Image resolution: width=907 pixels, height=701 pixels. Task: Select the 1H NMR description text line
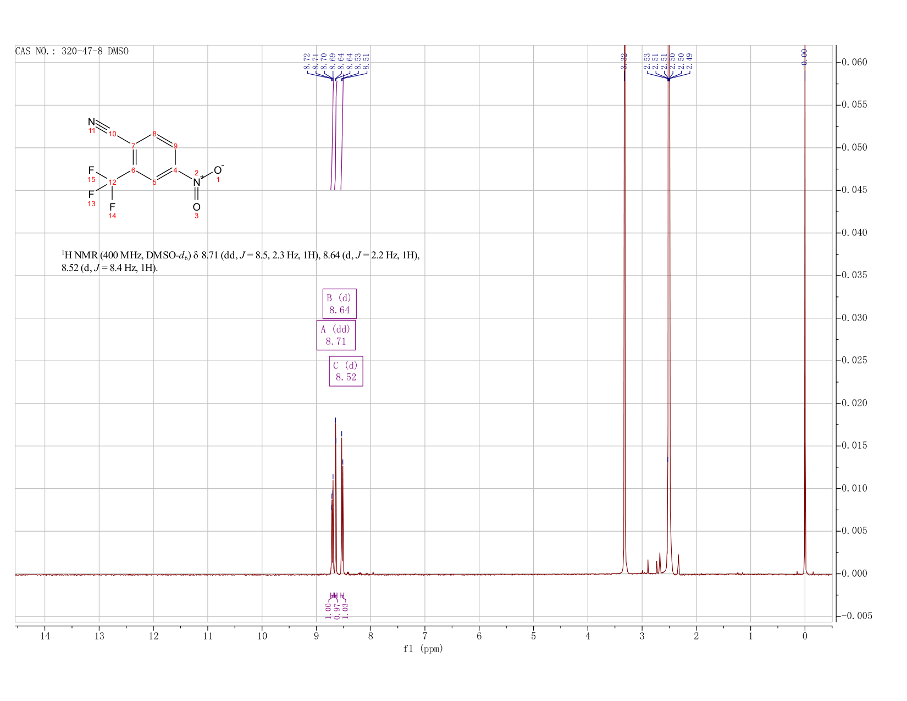(x=240, y=262)
